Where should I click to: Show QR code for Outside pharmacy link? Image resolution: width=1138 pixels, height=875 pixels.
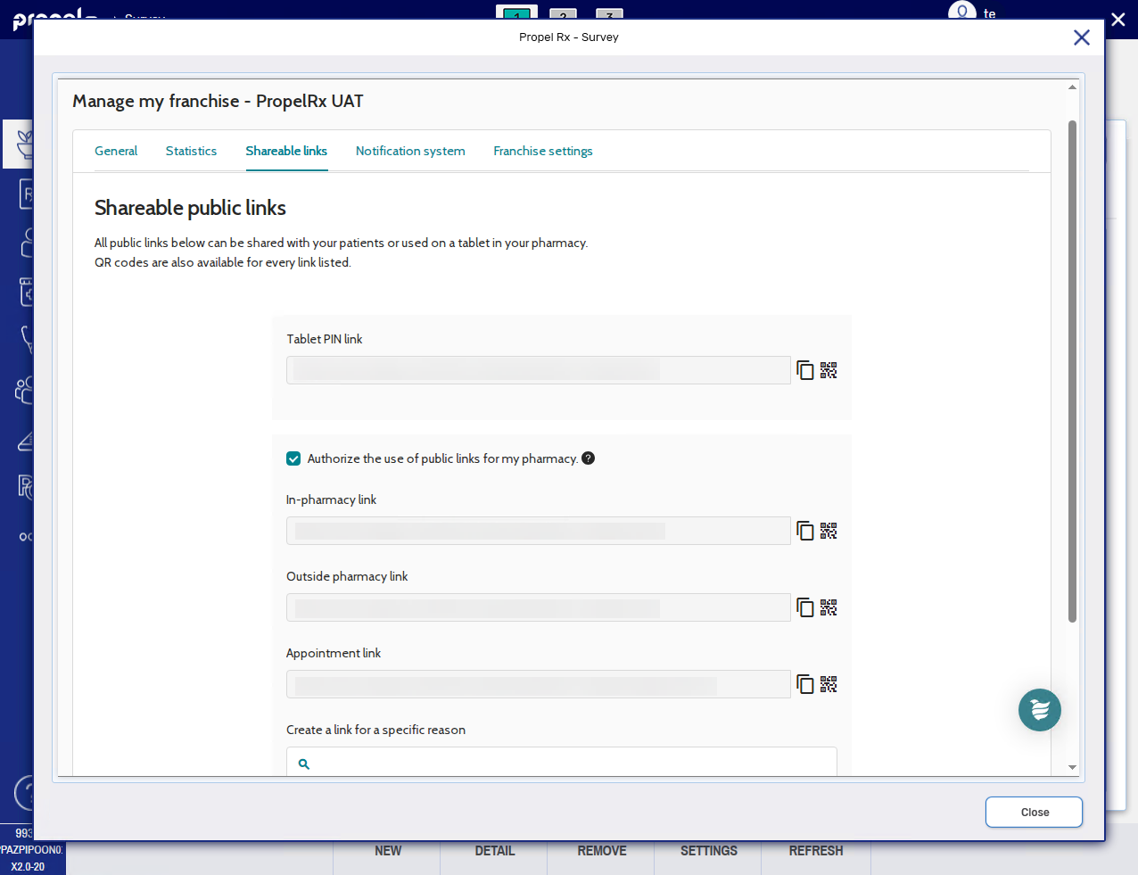coord(829,607)
